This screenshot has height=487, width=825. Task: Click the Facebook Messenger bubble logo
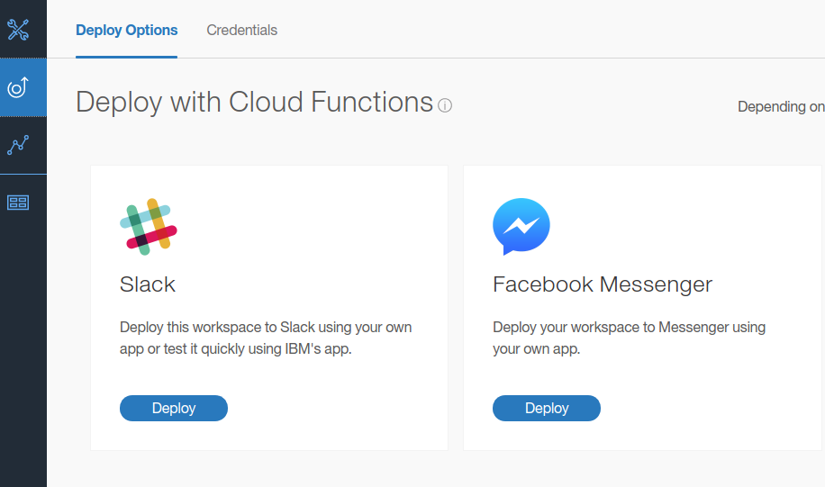(521, 227)
